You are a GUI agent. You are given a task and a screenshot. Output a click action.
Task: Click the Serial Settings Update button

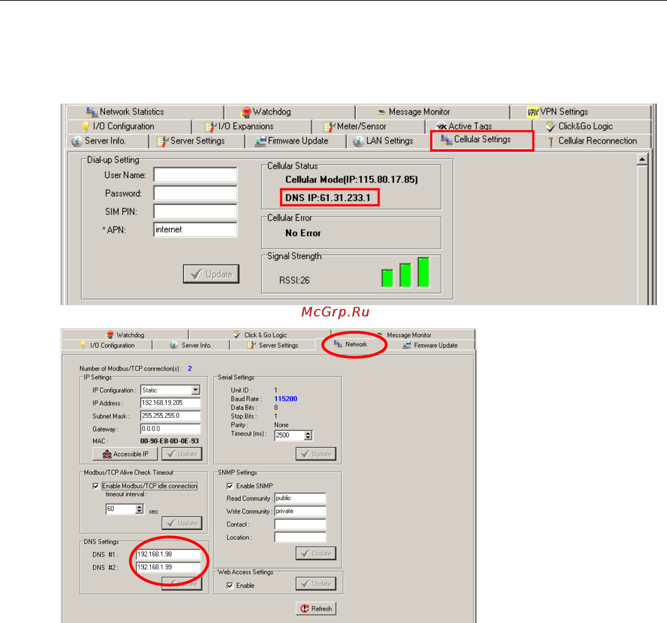tap(316, 454)
